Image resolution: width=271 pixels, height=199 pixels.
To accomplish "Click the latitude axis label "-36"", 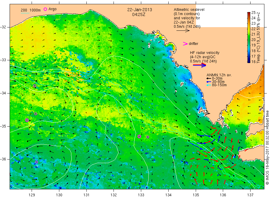I will pyautogui.click(x=3, y=159).
